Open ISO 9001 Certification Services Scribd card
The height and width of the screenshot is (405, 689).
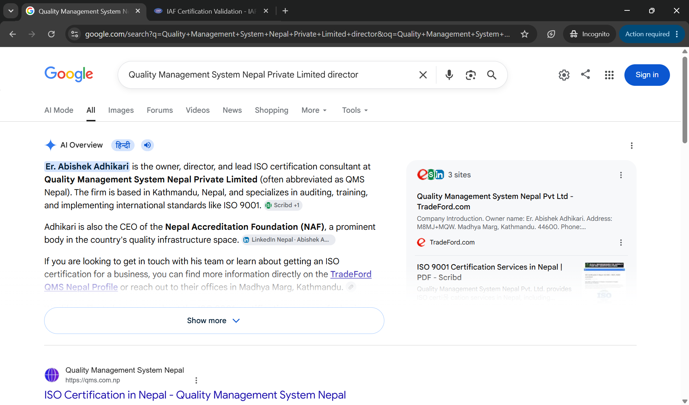[x=489, y=272]
